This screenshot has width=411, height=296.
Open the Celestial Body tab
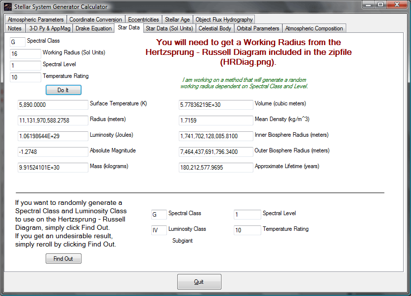click(x=215, y=28)
